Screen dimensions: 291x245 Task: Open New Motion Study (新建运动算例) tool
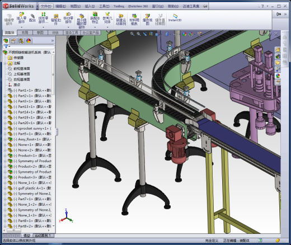(x=121, y=19)
